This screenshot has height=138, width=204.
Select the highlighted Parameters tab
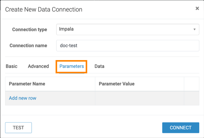pos(72,66)
